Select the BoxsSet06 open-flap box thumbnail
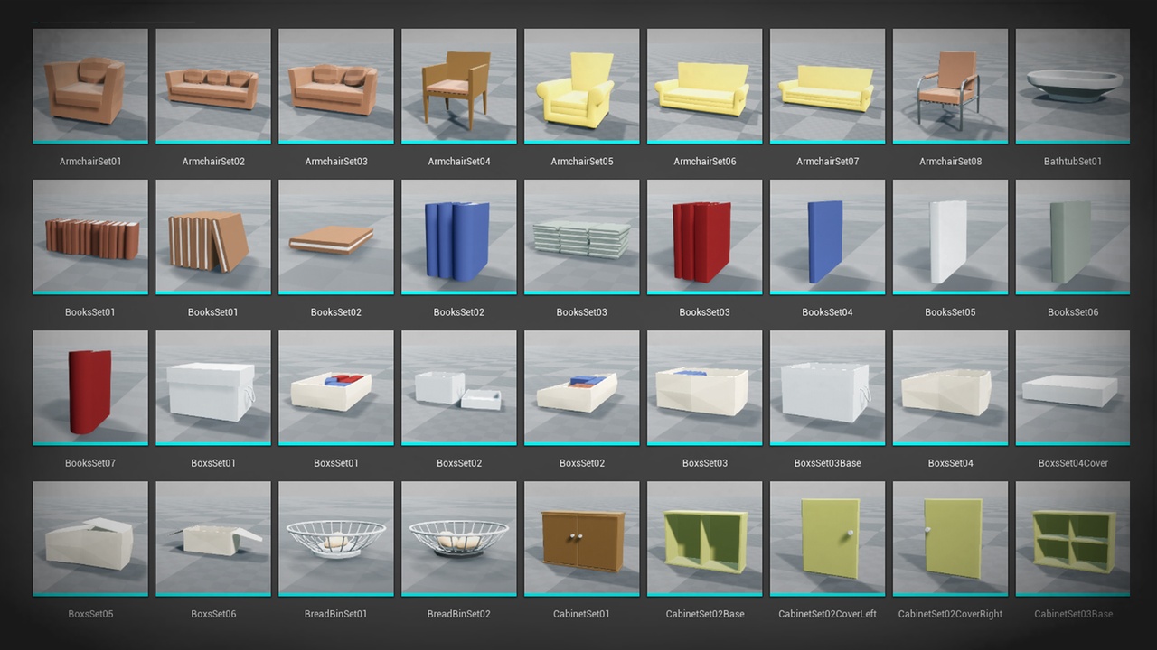Image resolution: width=1157 pixels, height=650 pixels. [213, 538]
